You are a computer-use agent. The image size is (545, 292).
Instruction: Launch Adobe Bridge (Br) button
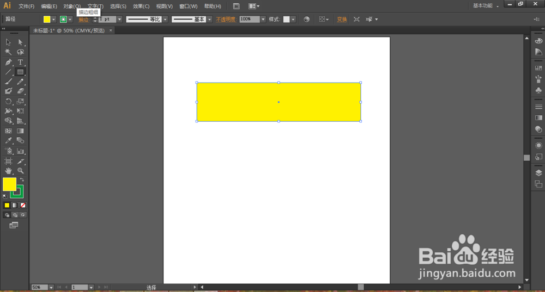(236, 6)
